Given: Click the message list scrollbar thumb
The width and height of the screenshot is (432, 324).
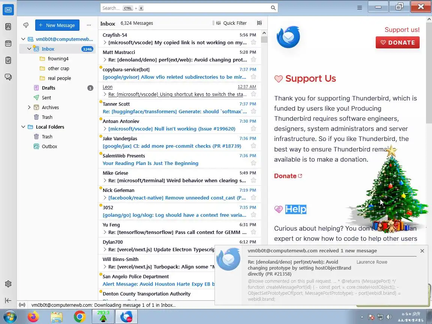Looking at the screenshot, I should click(x=264, y=40).
